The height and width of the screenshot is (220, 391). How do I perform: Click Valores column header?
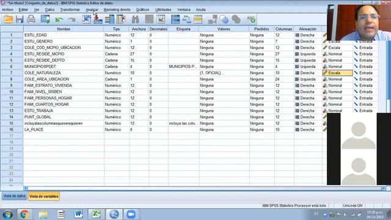[224, 29]
